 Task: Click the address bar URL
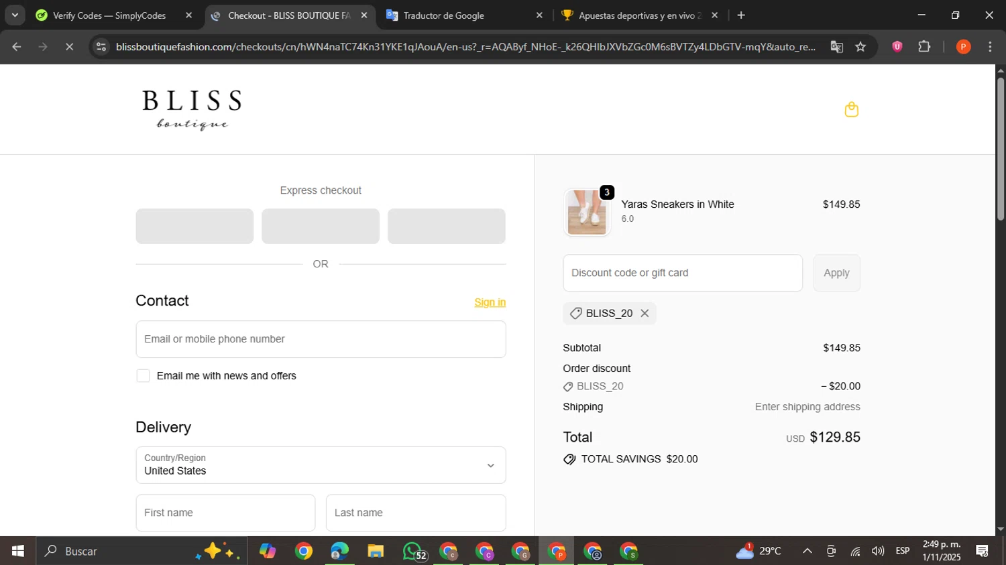tap(465, 46)
